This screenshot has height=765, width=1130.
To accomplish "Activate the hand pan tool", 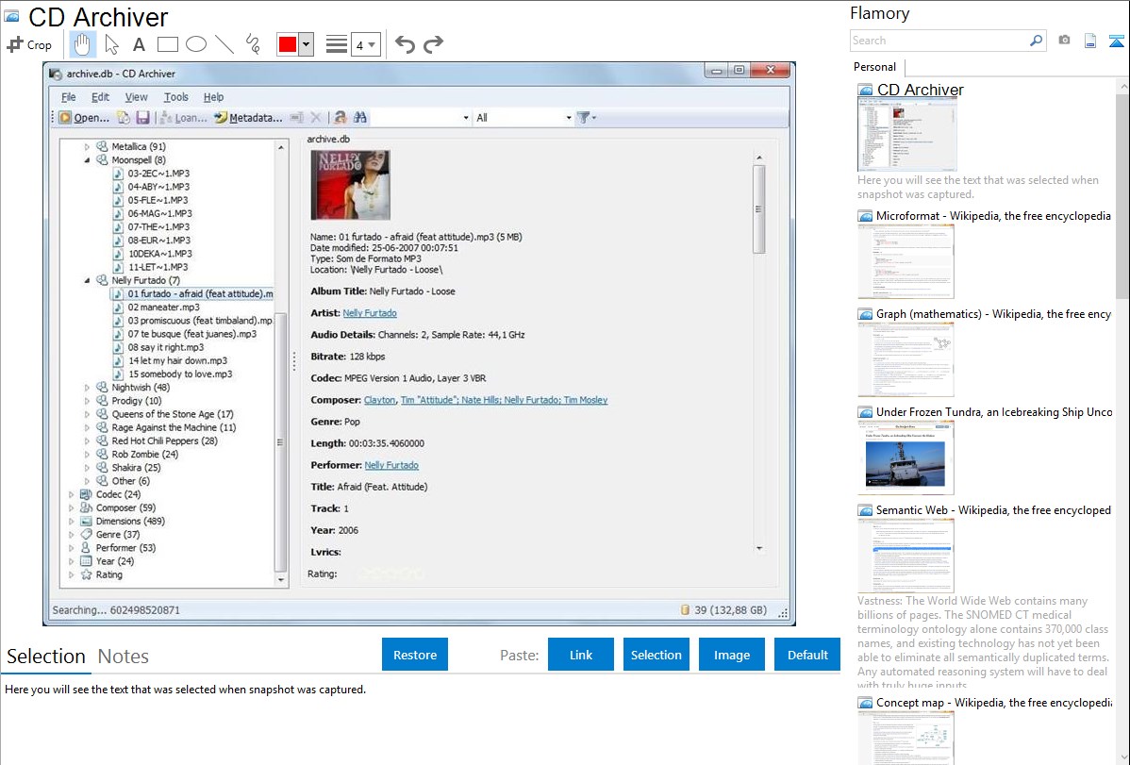I will pos(83,44).
